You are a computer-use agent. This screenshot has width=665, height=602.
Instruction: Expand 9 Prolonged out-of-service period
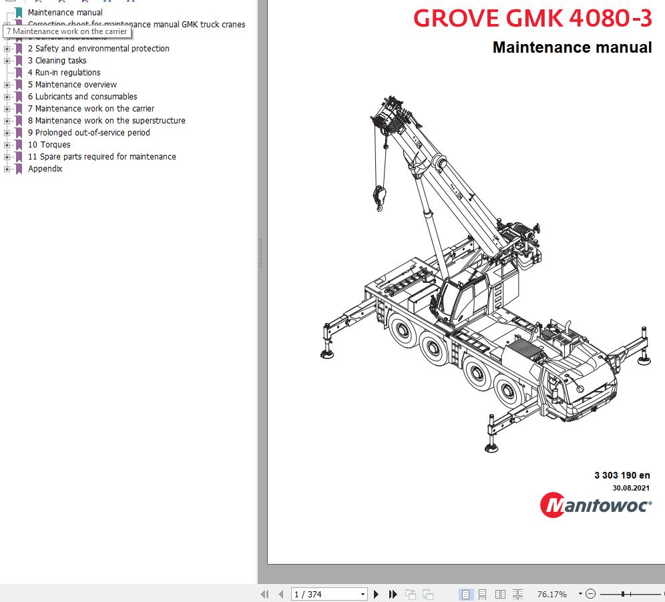pyautogui.click(x=7, y=133)
